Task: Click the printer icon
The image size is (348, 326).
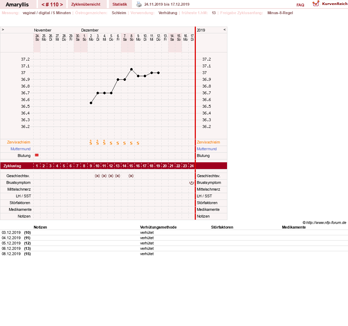Action: [139, 4]
